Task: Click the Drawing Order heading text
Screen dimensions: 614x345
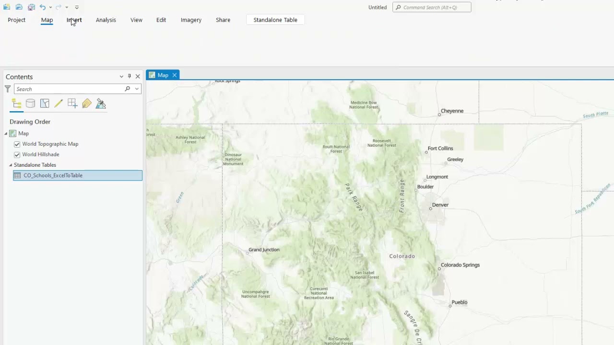Action: tap(30, 122)
